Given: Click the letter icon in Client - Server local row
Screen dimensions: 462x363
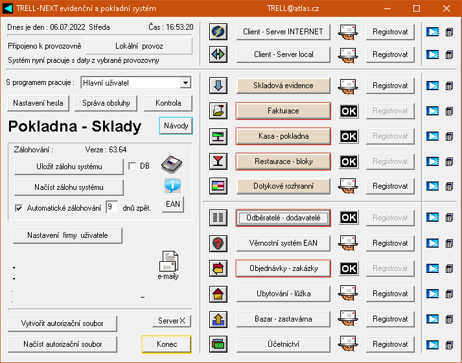Looking at the screenshot, I should tap(348, 54).
